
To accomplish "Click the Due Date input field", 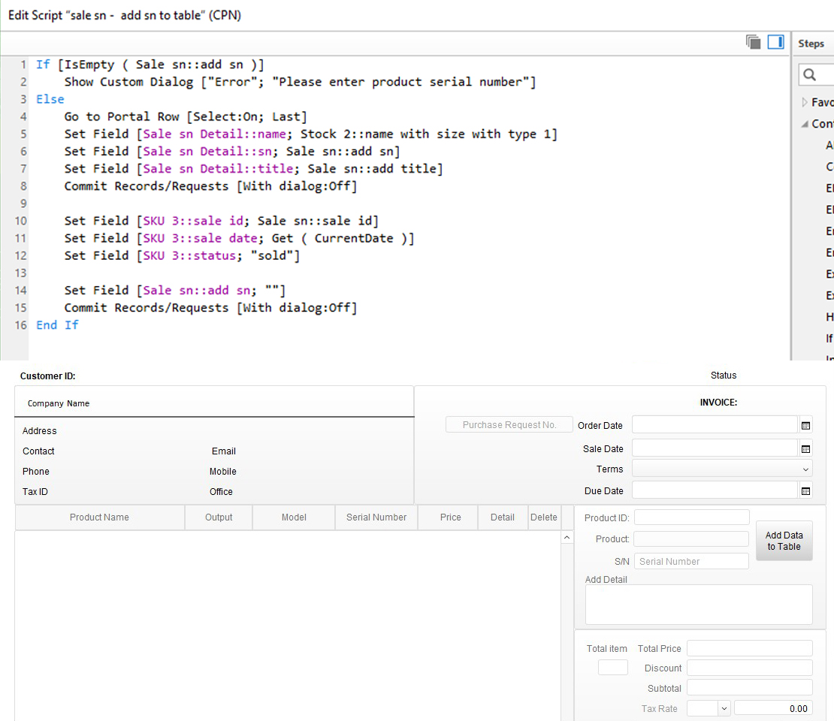I will (715, 490).
